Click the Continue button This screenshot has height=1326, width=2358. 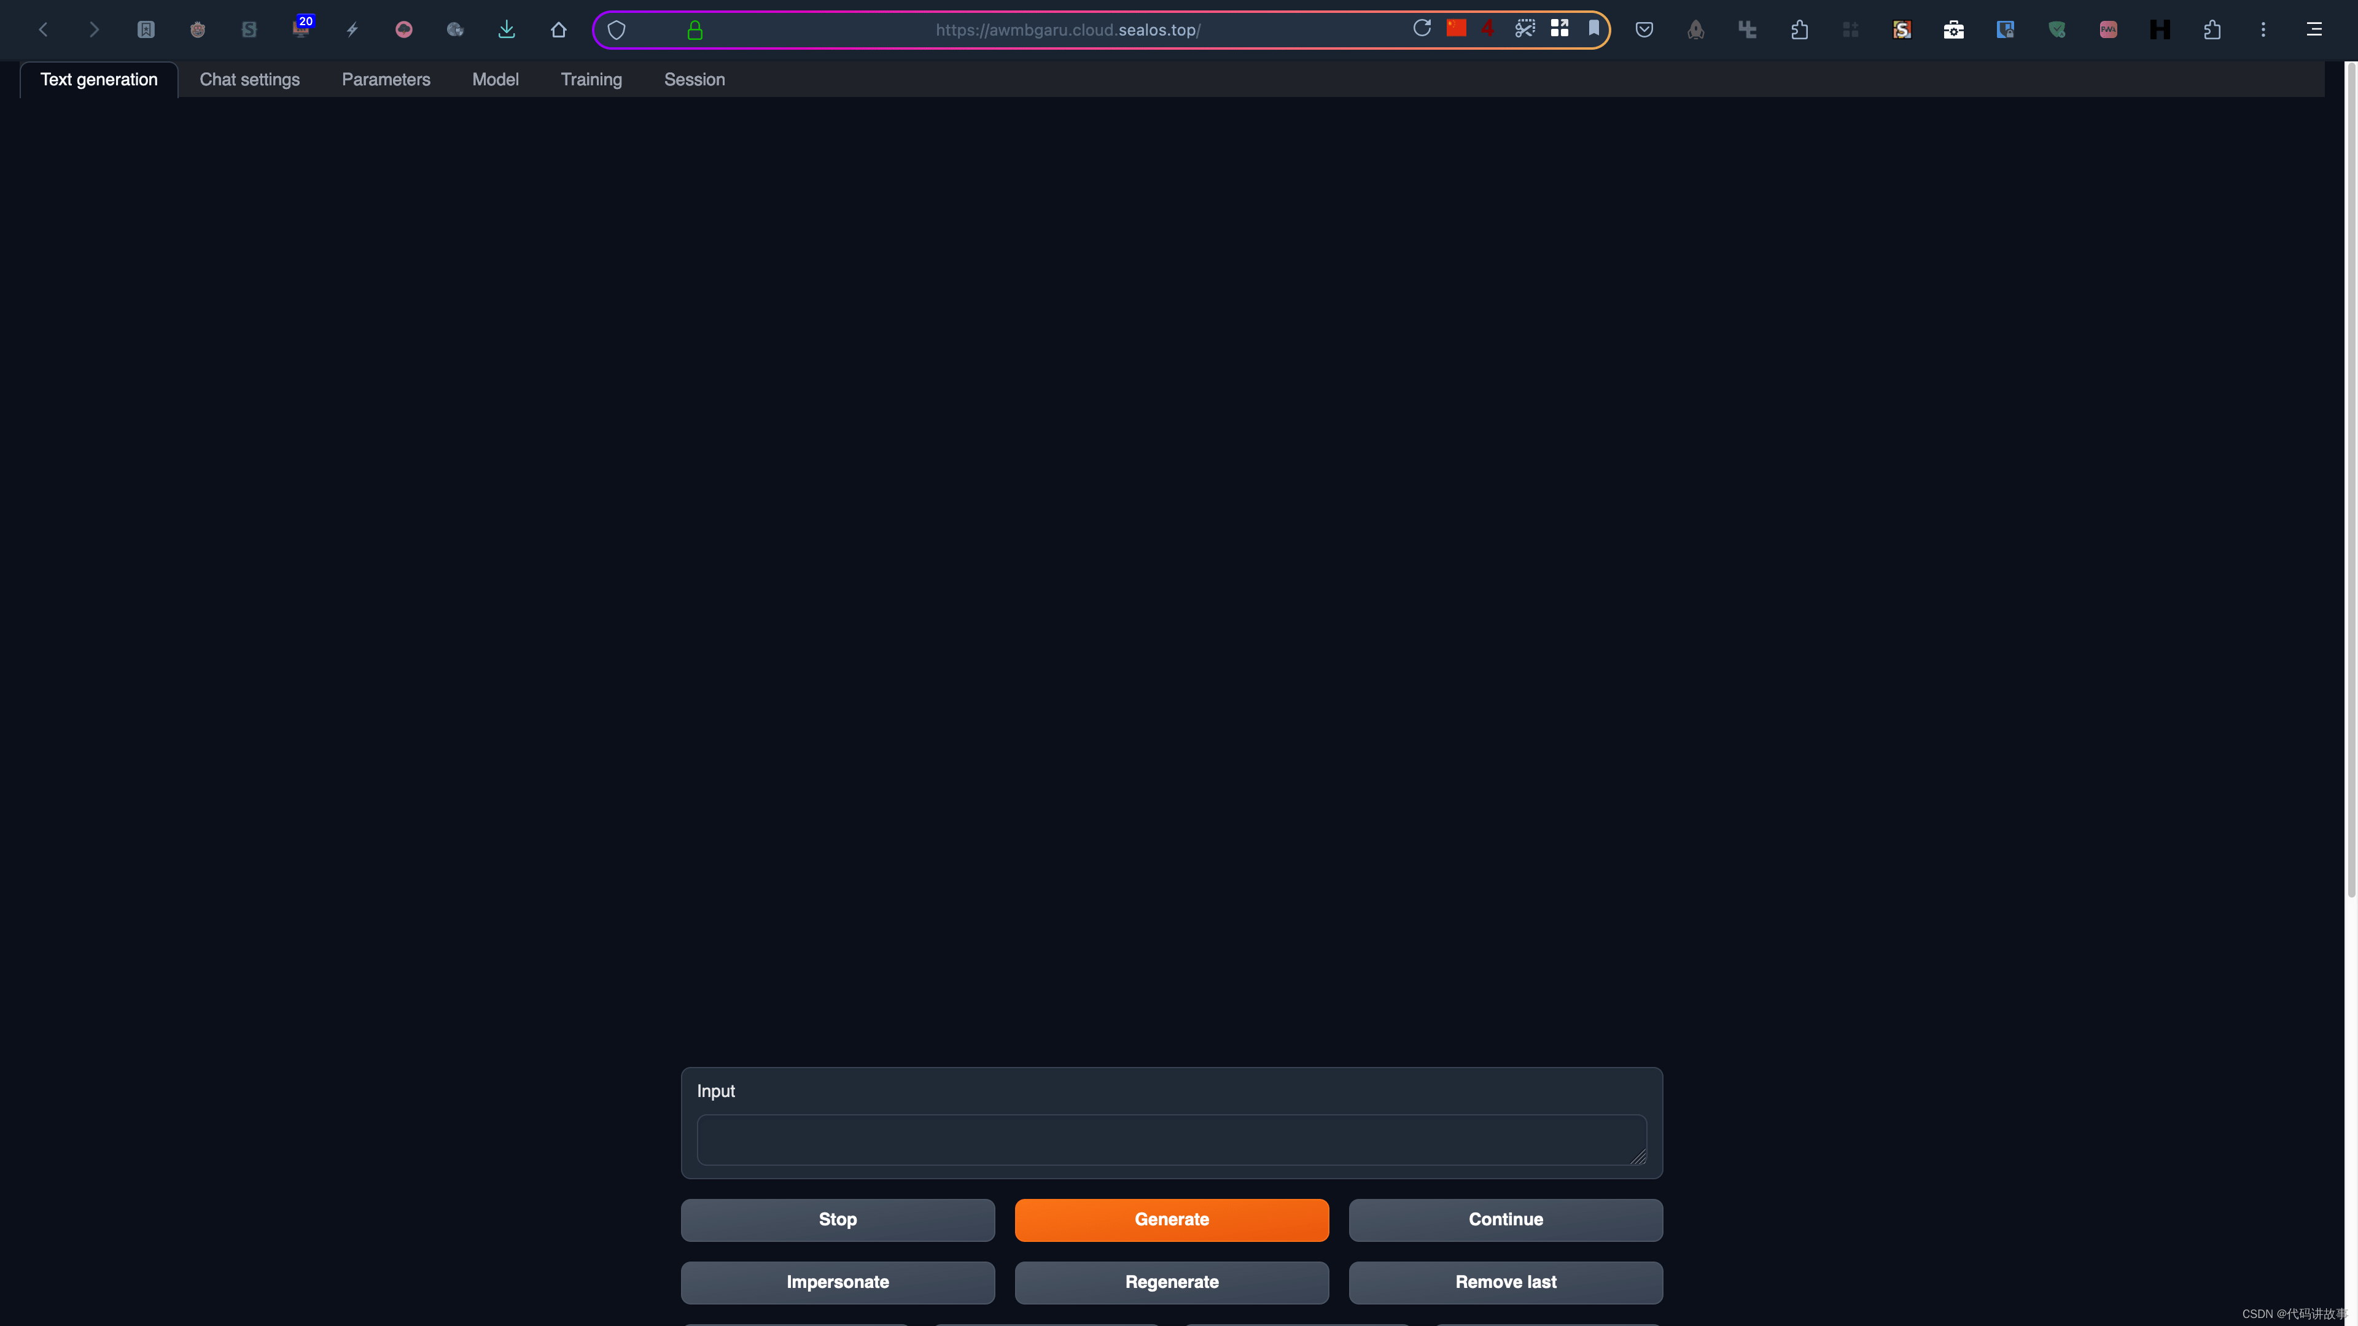coord(1506,1220)
